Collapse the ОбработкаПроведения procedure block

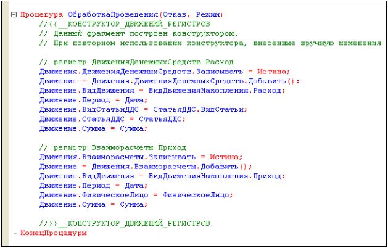(x=14, y=15)
